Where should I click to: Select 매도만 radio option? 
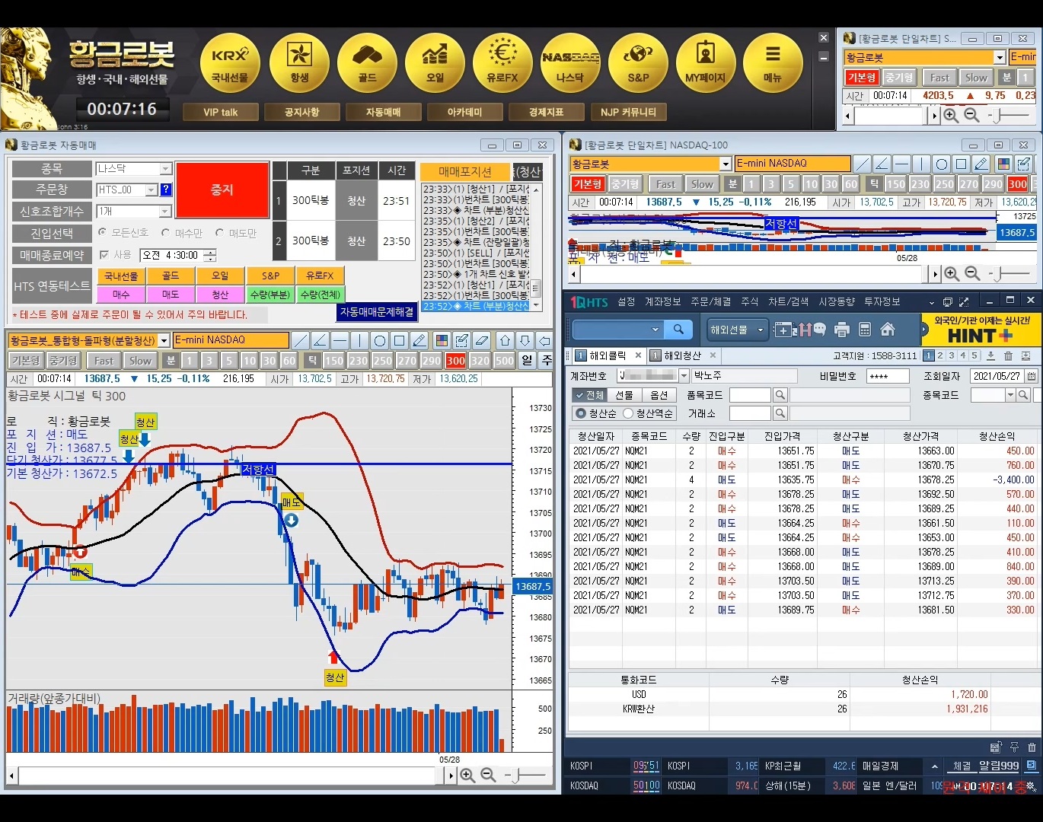pyautogui.click(x=219, y=232)
